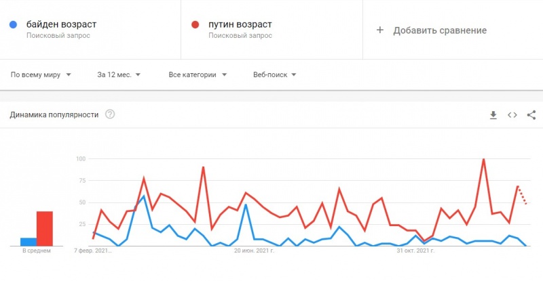The height and width of the screenshot is (281, 543).
Task: Open help tooltip next to Динамика популярности
Action: [110, 114]
